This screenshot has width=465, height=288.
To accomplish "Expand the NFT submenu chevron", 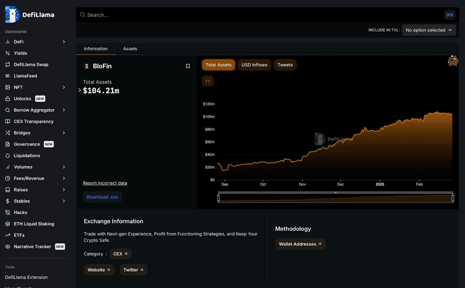I will click(64, 87).
